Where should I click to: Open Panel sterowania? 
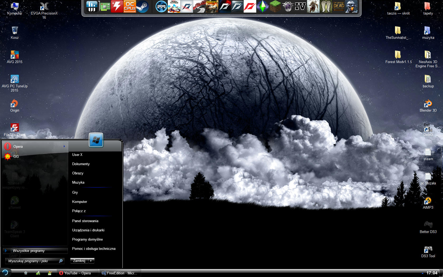coord(85,221)
